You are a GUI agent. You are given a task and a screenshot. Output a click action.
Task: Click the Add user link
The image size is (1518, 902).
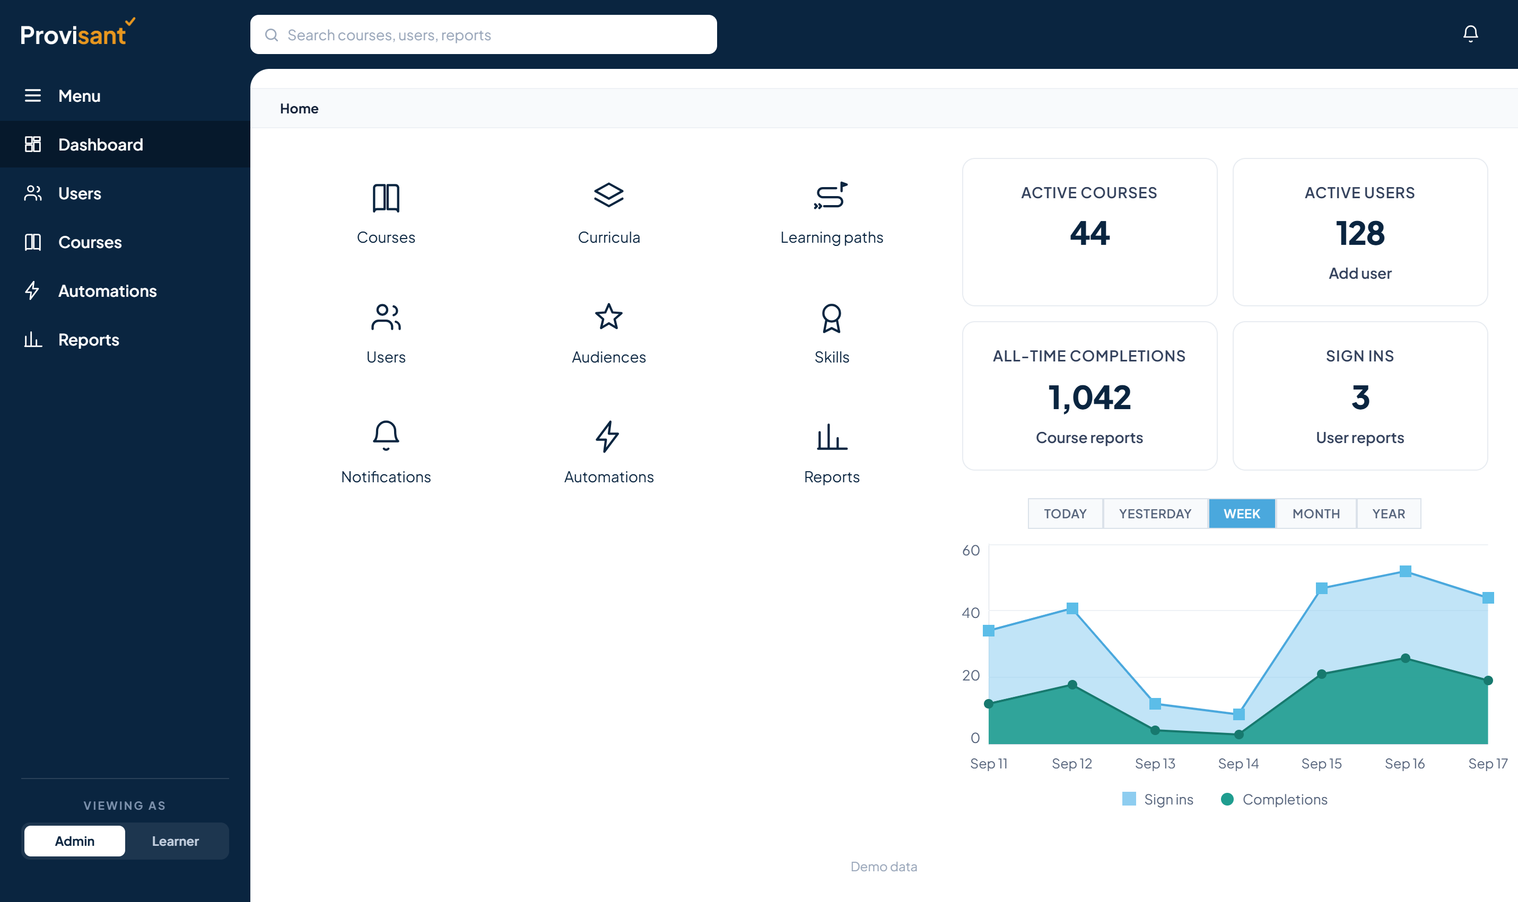1360,273
